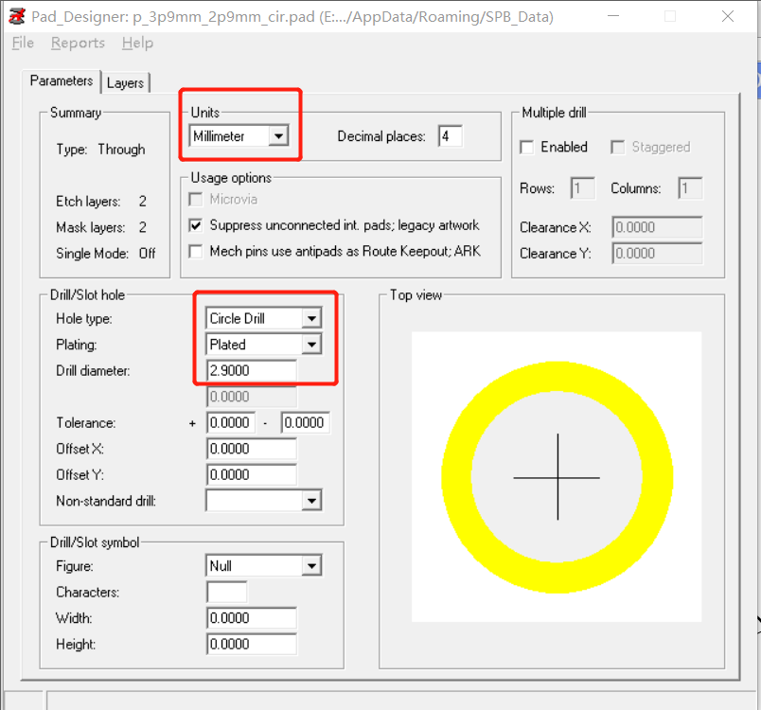Click the Offset Y input field
The height and width of the screenshot is (710, 761).
coord(252,474)
